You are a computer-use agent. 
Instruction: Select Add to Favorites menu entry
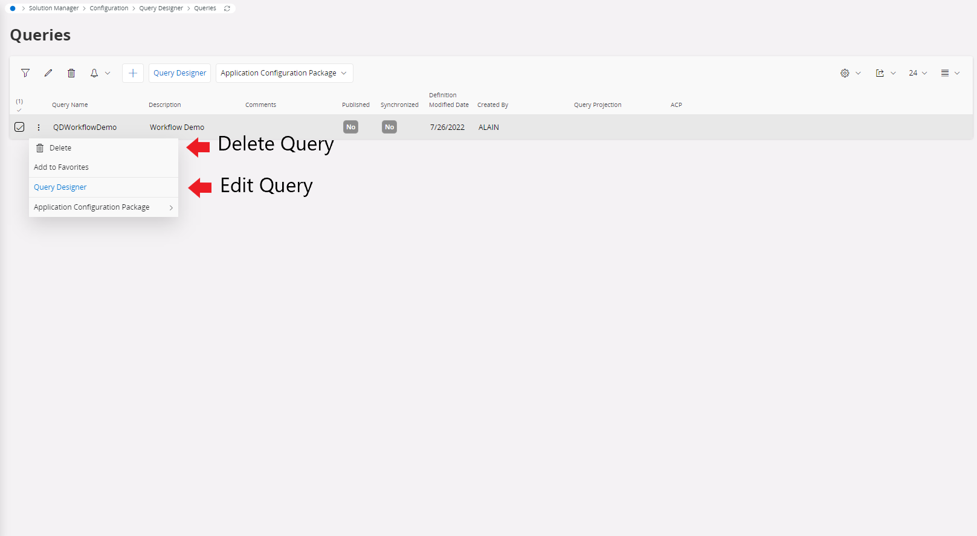click(x=61, y=167)
